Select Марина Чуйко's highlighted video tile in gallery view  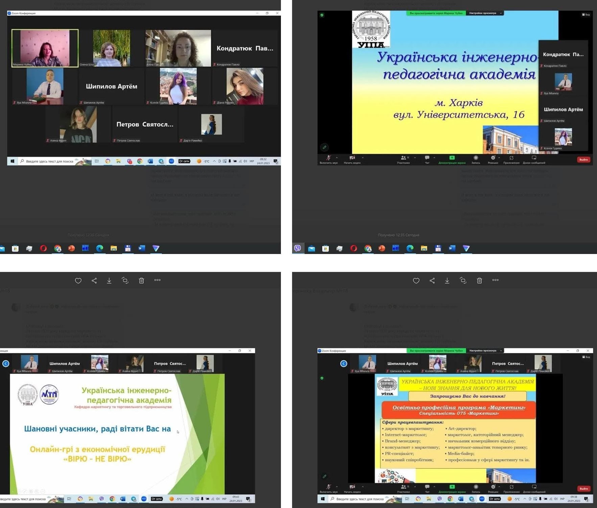coord(45,48)
